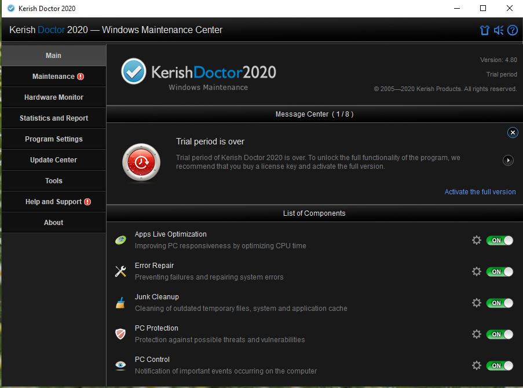Viewport: 523px width, 388px height.
Task: Click the Trial period status text
Action: coord(502,74)
